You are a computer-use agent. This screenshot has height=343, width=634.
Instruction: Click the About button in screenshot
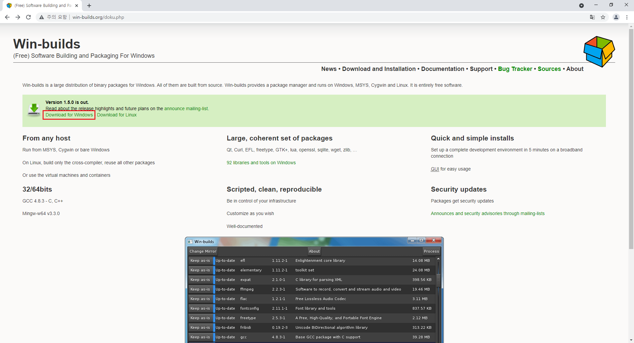pos(314,251)
